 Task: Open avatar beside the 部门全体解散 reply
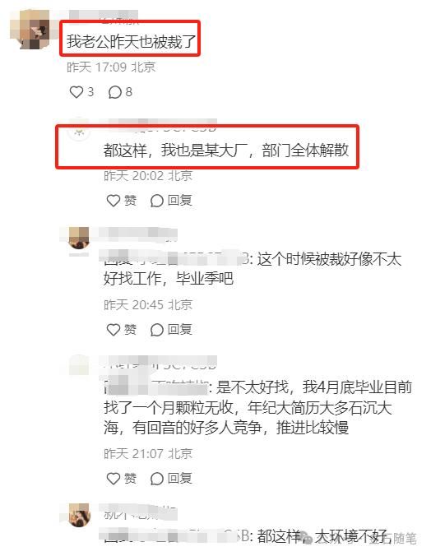tap(79, 131)
